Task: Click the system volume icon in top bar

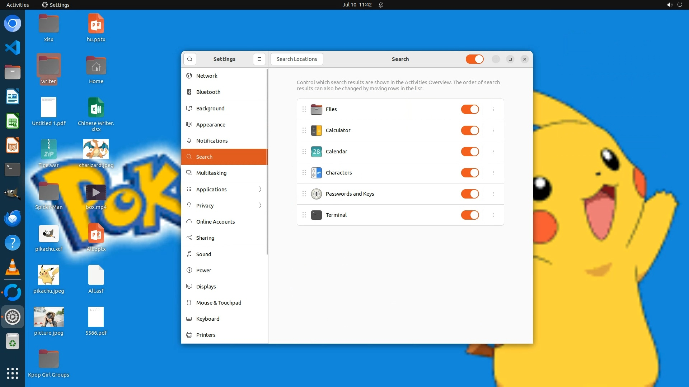Action: (669, 5)
